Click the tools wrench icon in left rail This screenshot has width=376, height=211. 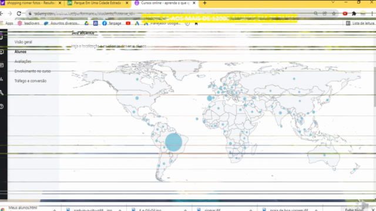coord(2,93)
